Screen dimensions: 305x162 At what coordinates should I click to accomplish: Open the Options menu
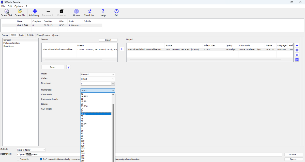(19, 6)
